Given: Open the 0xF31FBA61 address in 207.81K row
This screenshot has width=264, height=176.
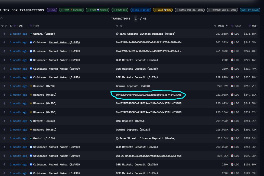Looking at the screenshot, I should (x=149, y=156).
